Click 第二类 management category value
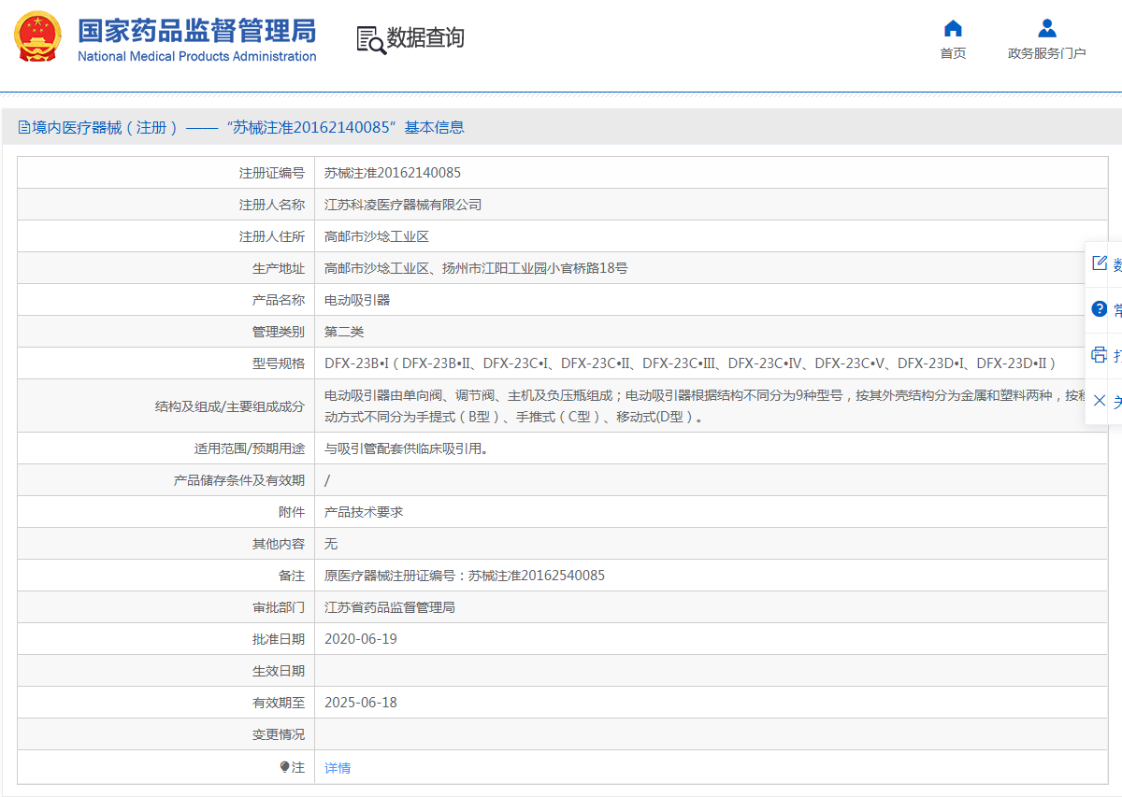 pyautogui.click(x=344, y=332)
